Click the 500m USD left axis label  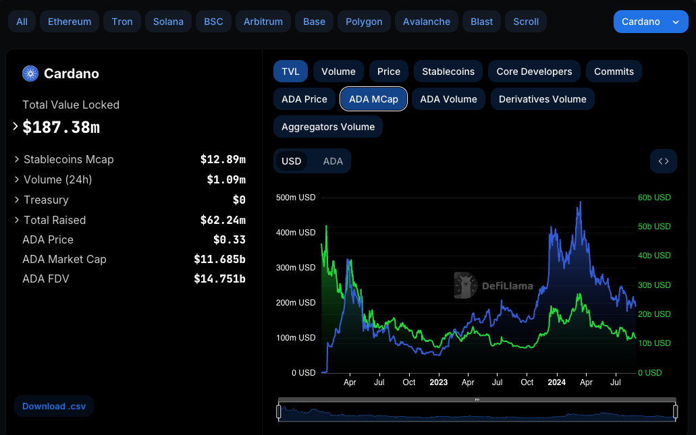pos(296,198)
